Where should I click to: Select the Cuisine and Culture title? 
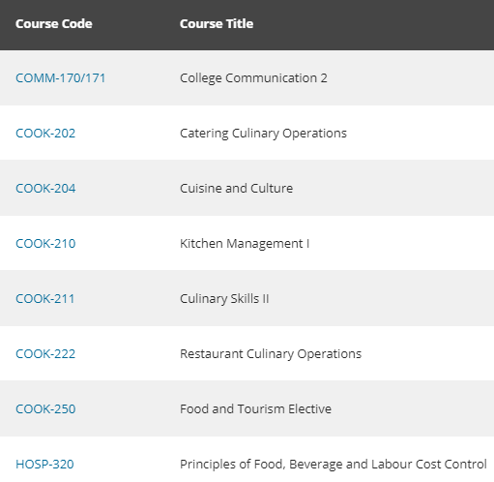(x=236, y=189)
